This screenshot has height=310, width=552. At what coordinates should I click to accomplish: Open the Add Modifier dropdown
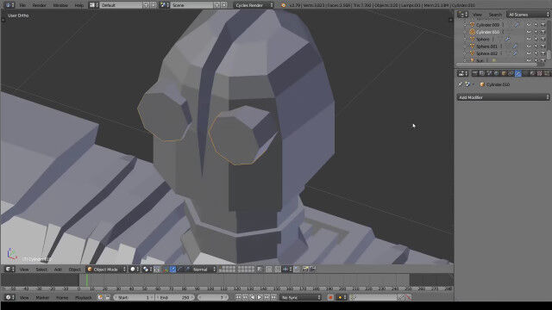tap(503, 97)
